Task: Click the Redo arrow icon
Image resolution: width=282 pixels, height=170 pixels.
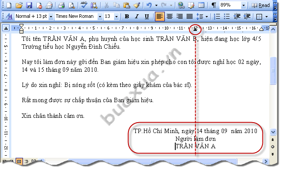Action: [x=164, y=5]
